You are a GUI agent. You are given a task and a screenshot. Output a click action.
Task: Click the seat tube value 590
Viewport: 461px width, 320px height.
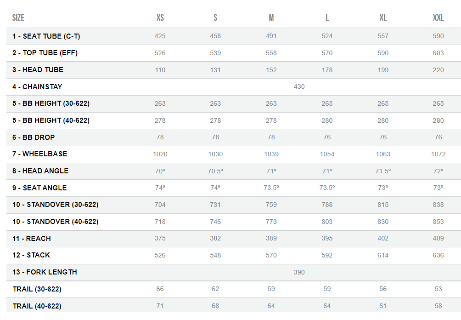[438, 36]
